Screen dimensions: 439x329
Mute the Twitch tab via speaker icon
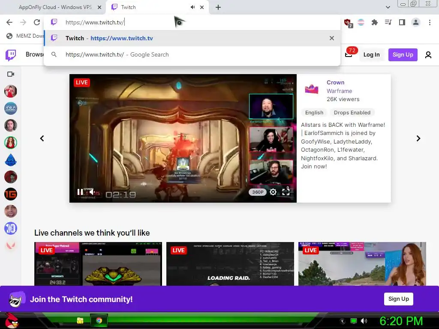pos(192,7)
